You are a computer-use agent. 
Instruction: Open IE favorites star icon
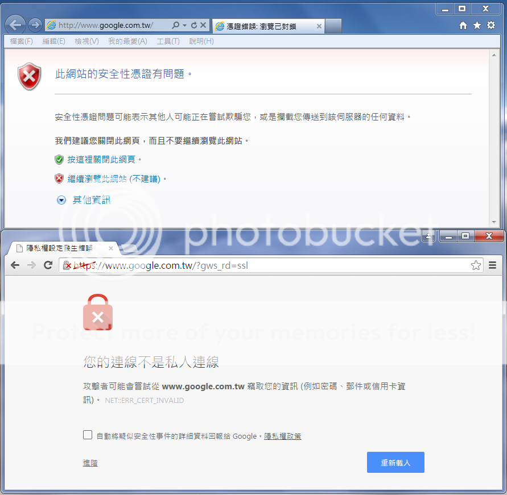tap(477, 26)
